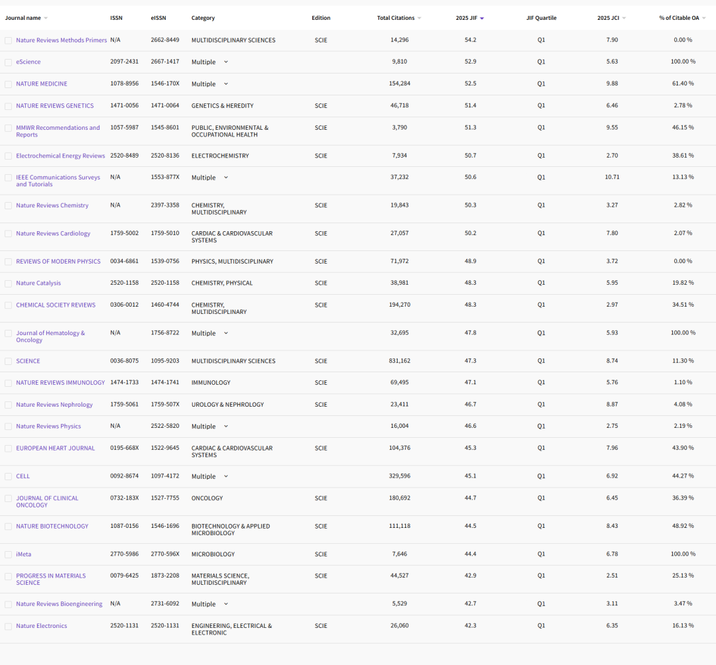The height and width of the screenshot is (665, 716).
Task: Open the eScience journal link
Action: (x=29, y=62)
